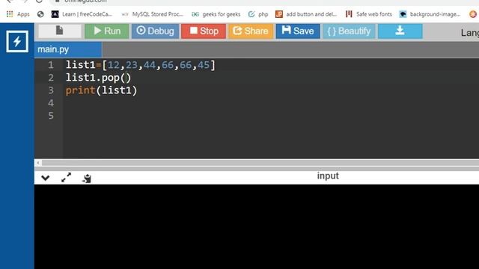Open Safe web fonts bookmark
The image size is (479, 269).
[368, 14]
